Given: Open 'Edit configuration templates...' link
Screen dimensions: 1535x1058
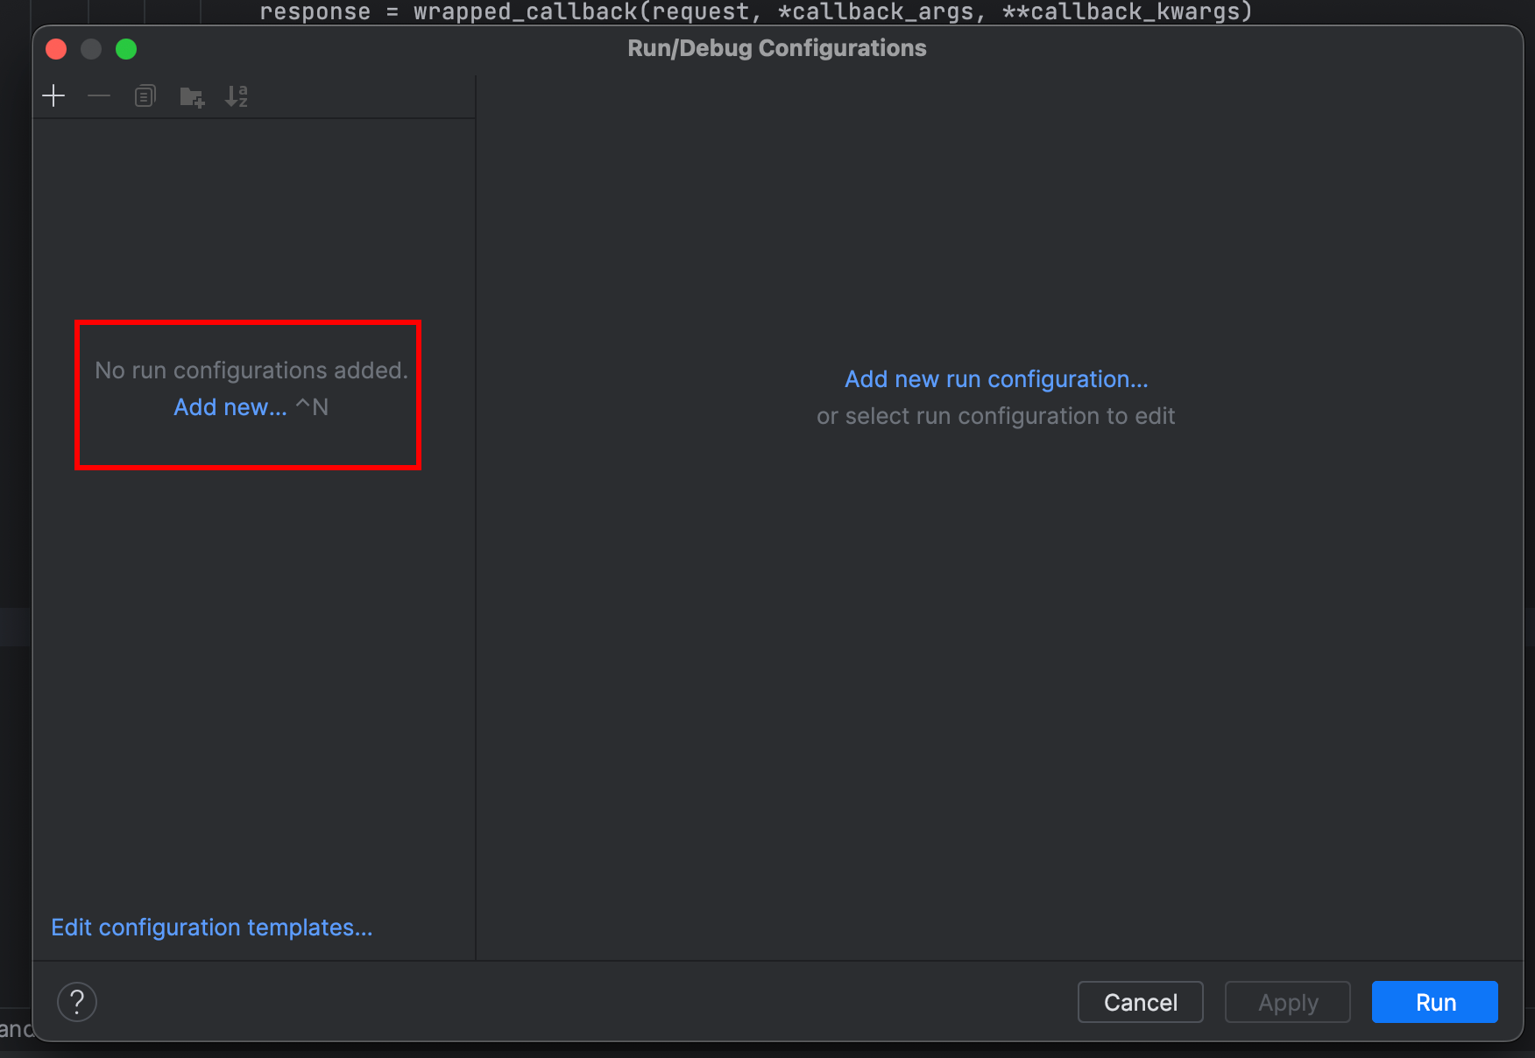Looking at the screenshot, I should coord(212,928).
